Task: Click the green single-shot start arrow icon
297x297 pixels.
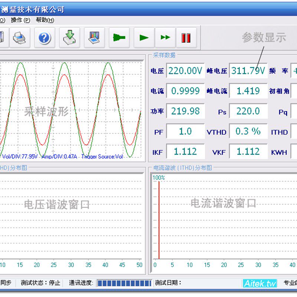Action: (119, 38)
